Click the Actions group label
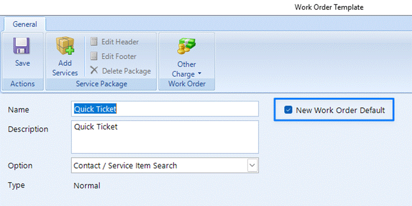The width and height of the screenshot is (412, 206). [22, 84]
